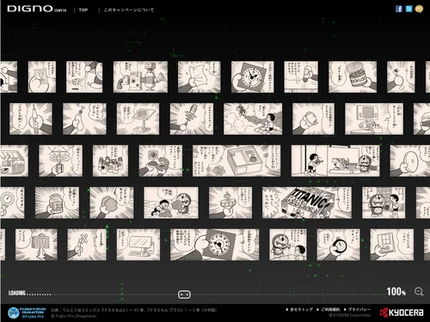Select the panel of Nobita lying beside Doraemon
Viewport: 430px width, 322px height.
click(x=171, y=203)
